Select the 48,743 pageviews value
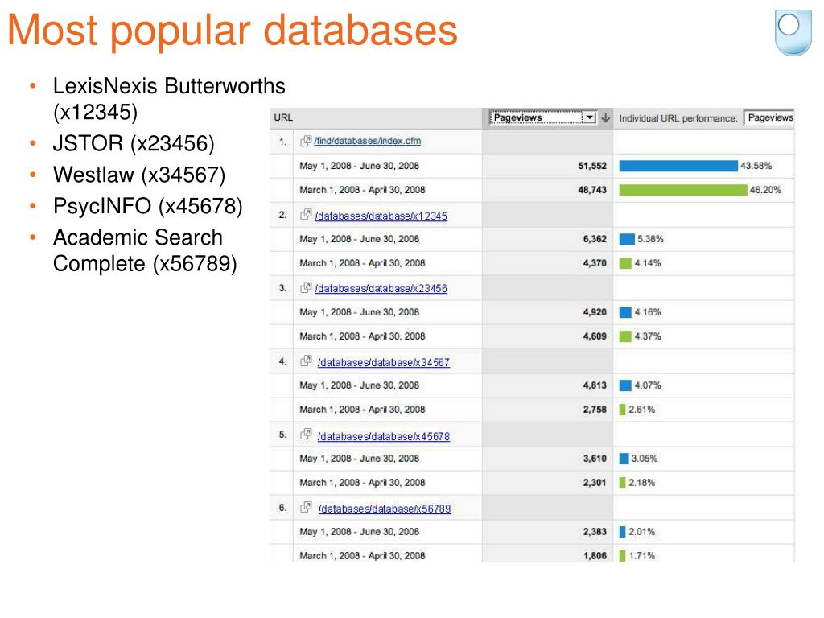Screen dimensions: 824x618 point(592,190)
